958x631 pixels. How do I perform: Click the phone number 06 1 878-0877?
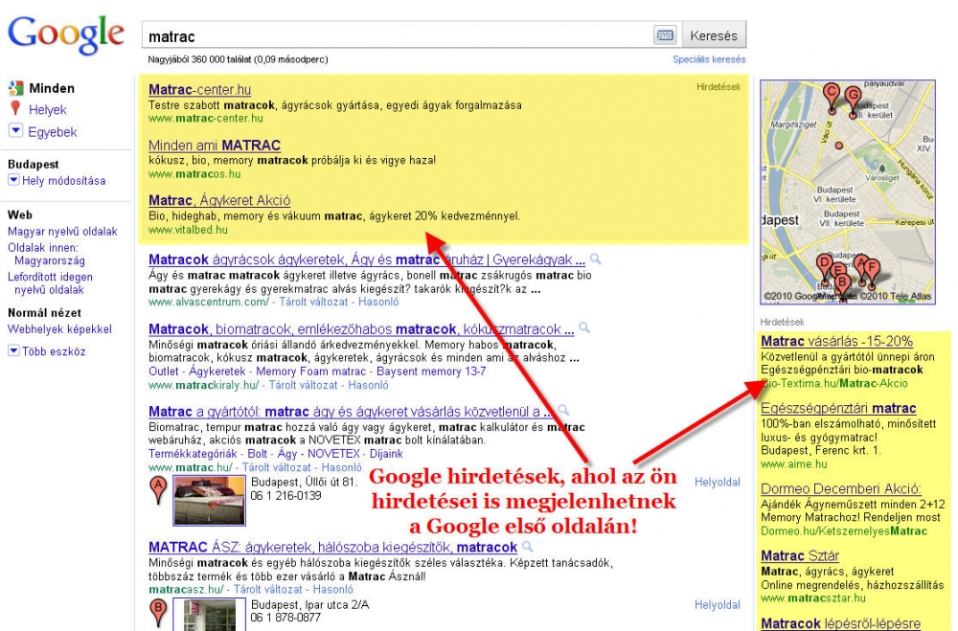pos(285,619)
